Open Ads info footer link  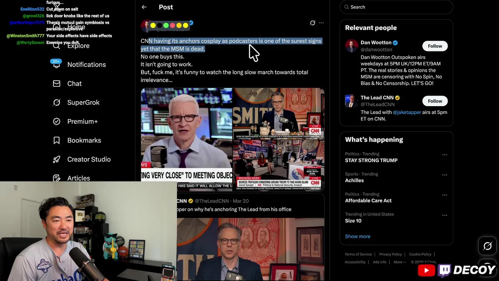point(379,262)
